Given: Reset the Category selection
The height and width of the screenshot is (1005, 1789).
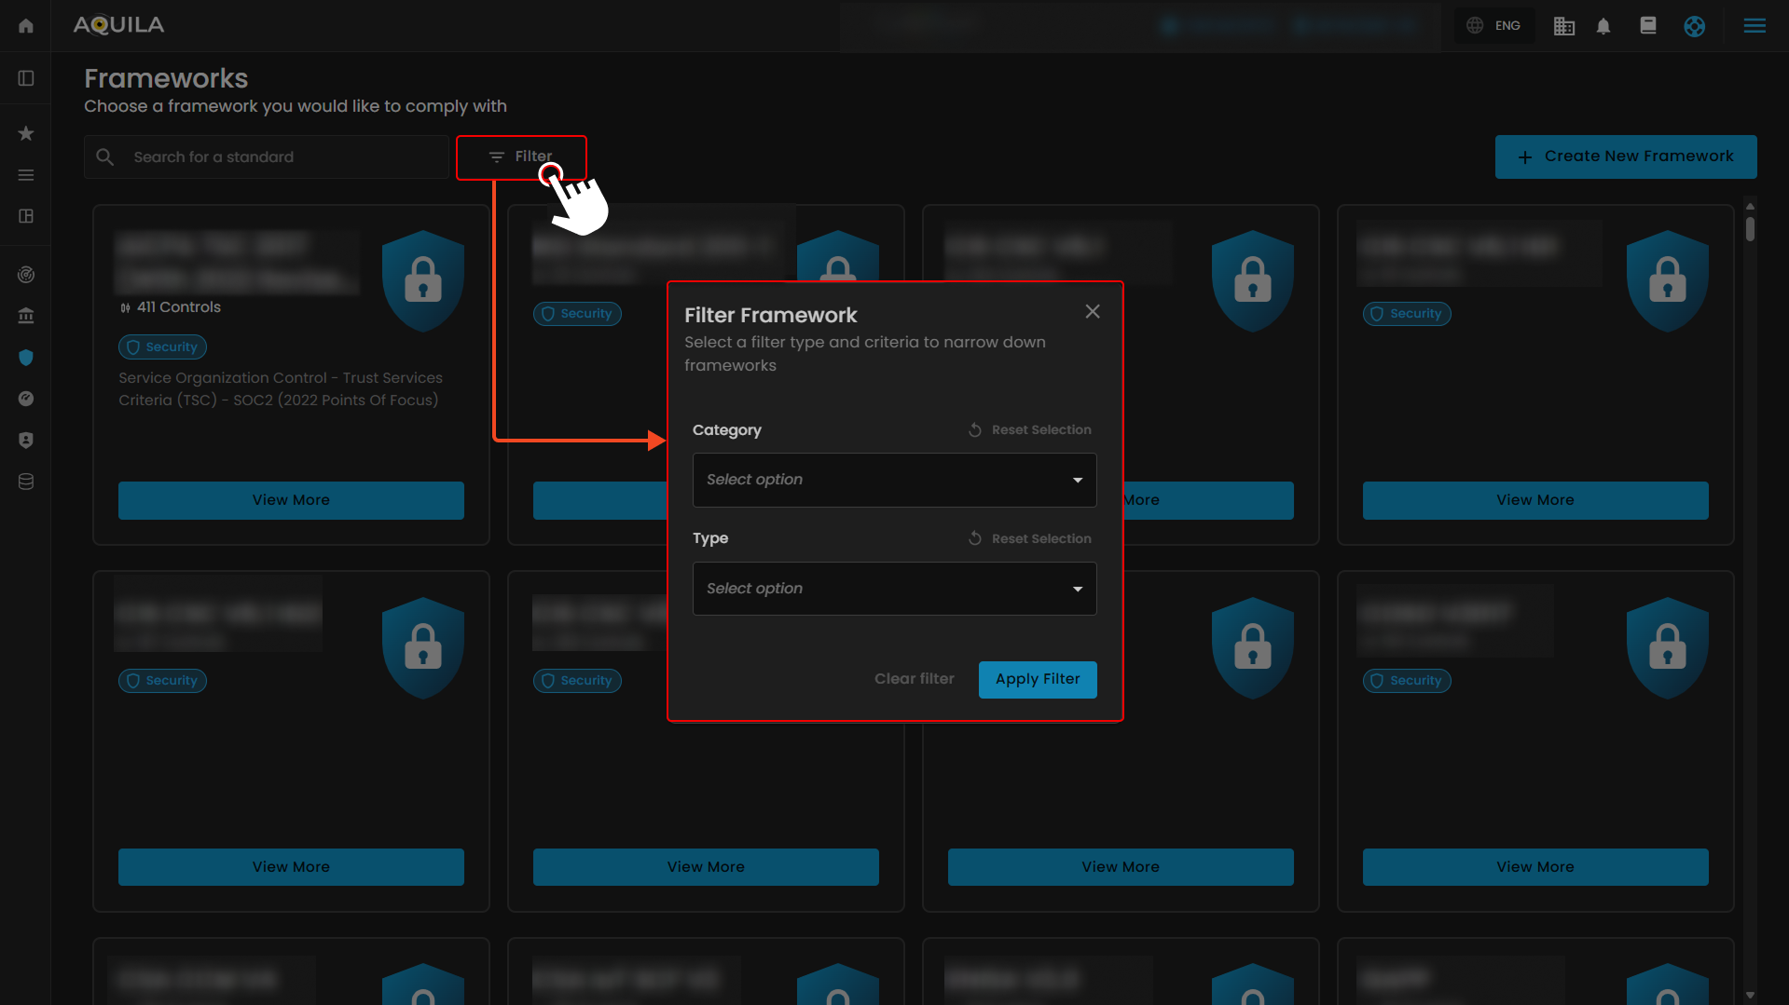Looking at the screenshot, I should coord(1030,430).
